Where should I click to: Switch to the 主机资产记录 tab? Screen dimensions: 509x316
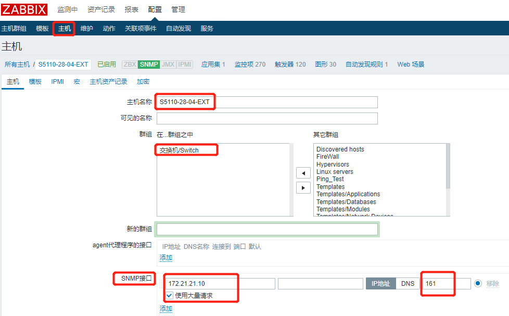pyautogui.click(x=108, y=82)
